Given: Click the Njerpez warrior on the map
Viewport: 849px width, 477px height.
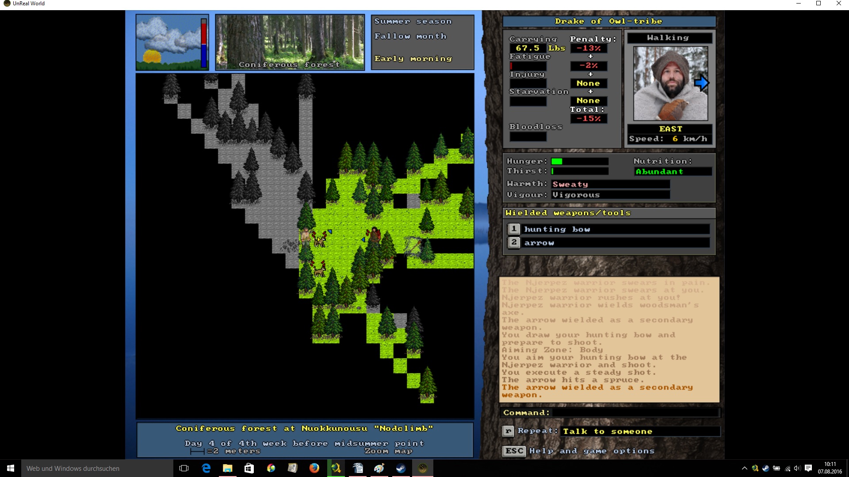Looking at the screenshot, I should pyautogui.click(x=375, y=235).
